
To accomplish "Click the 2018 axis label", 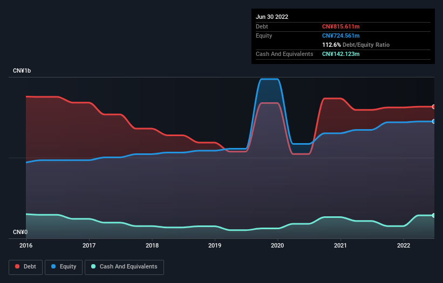I will tap(152, 245).
